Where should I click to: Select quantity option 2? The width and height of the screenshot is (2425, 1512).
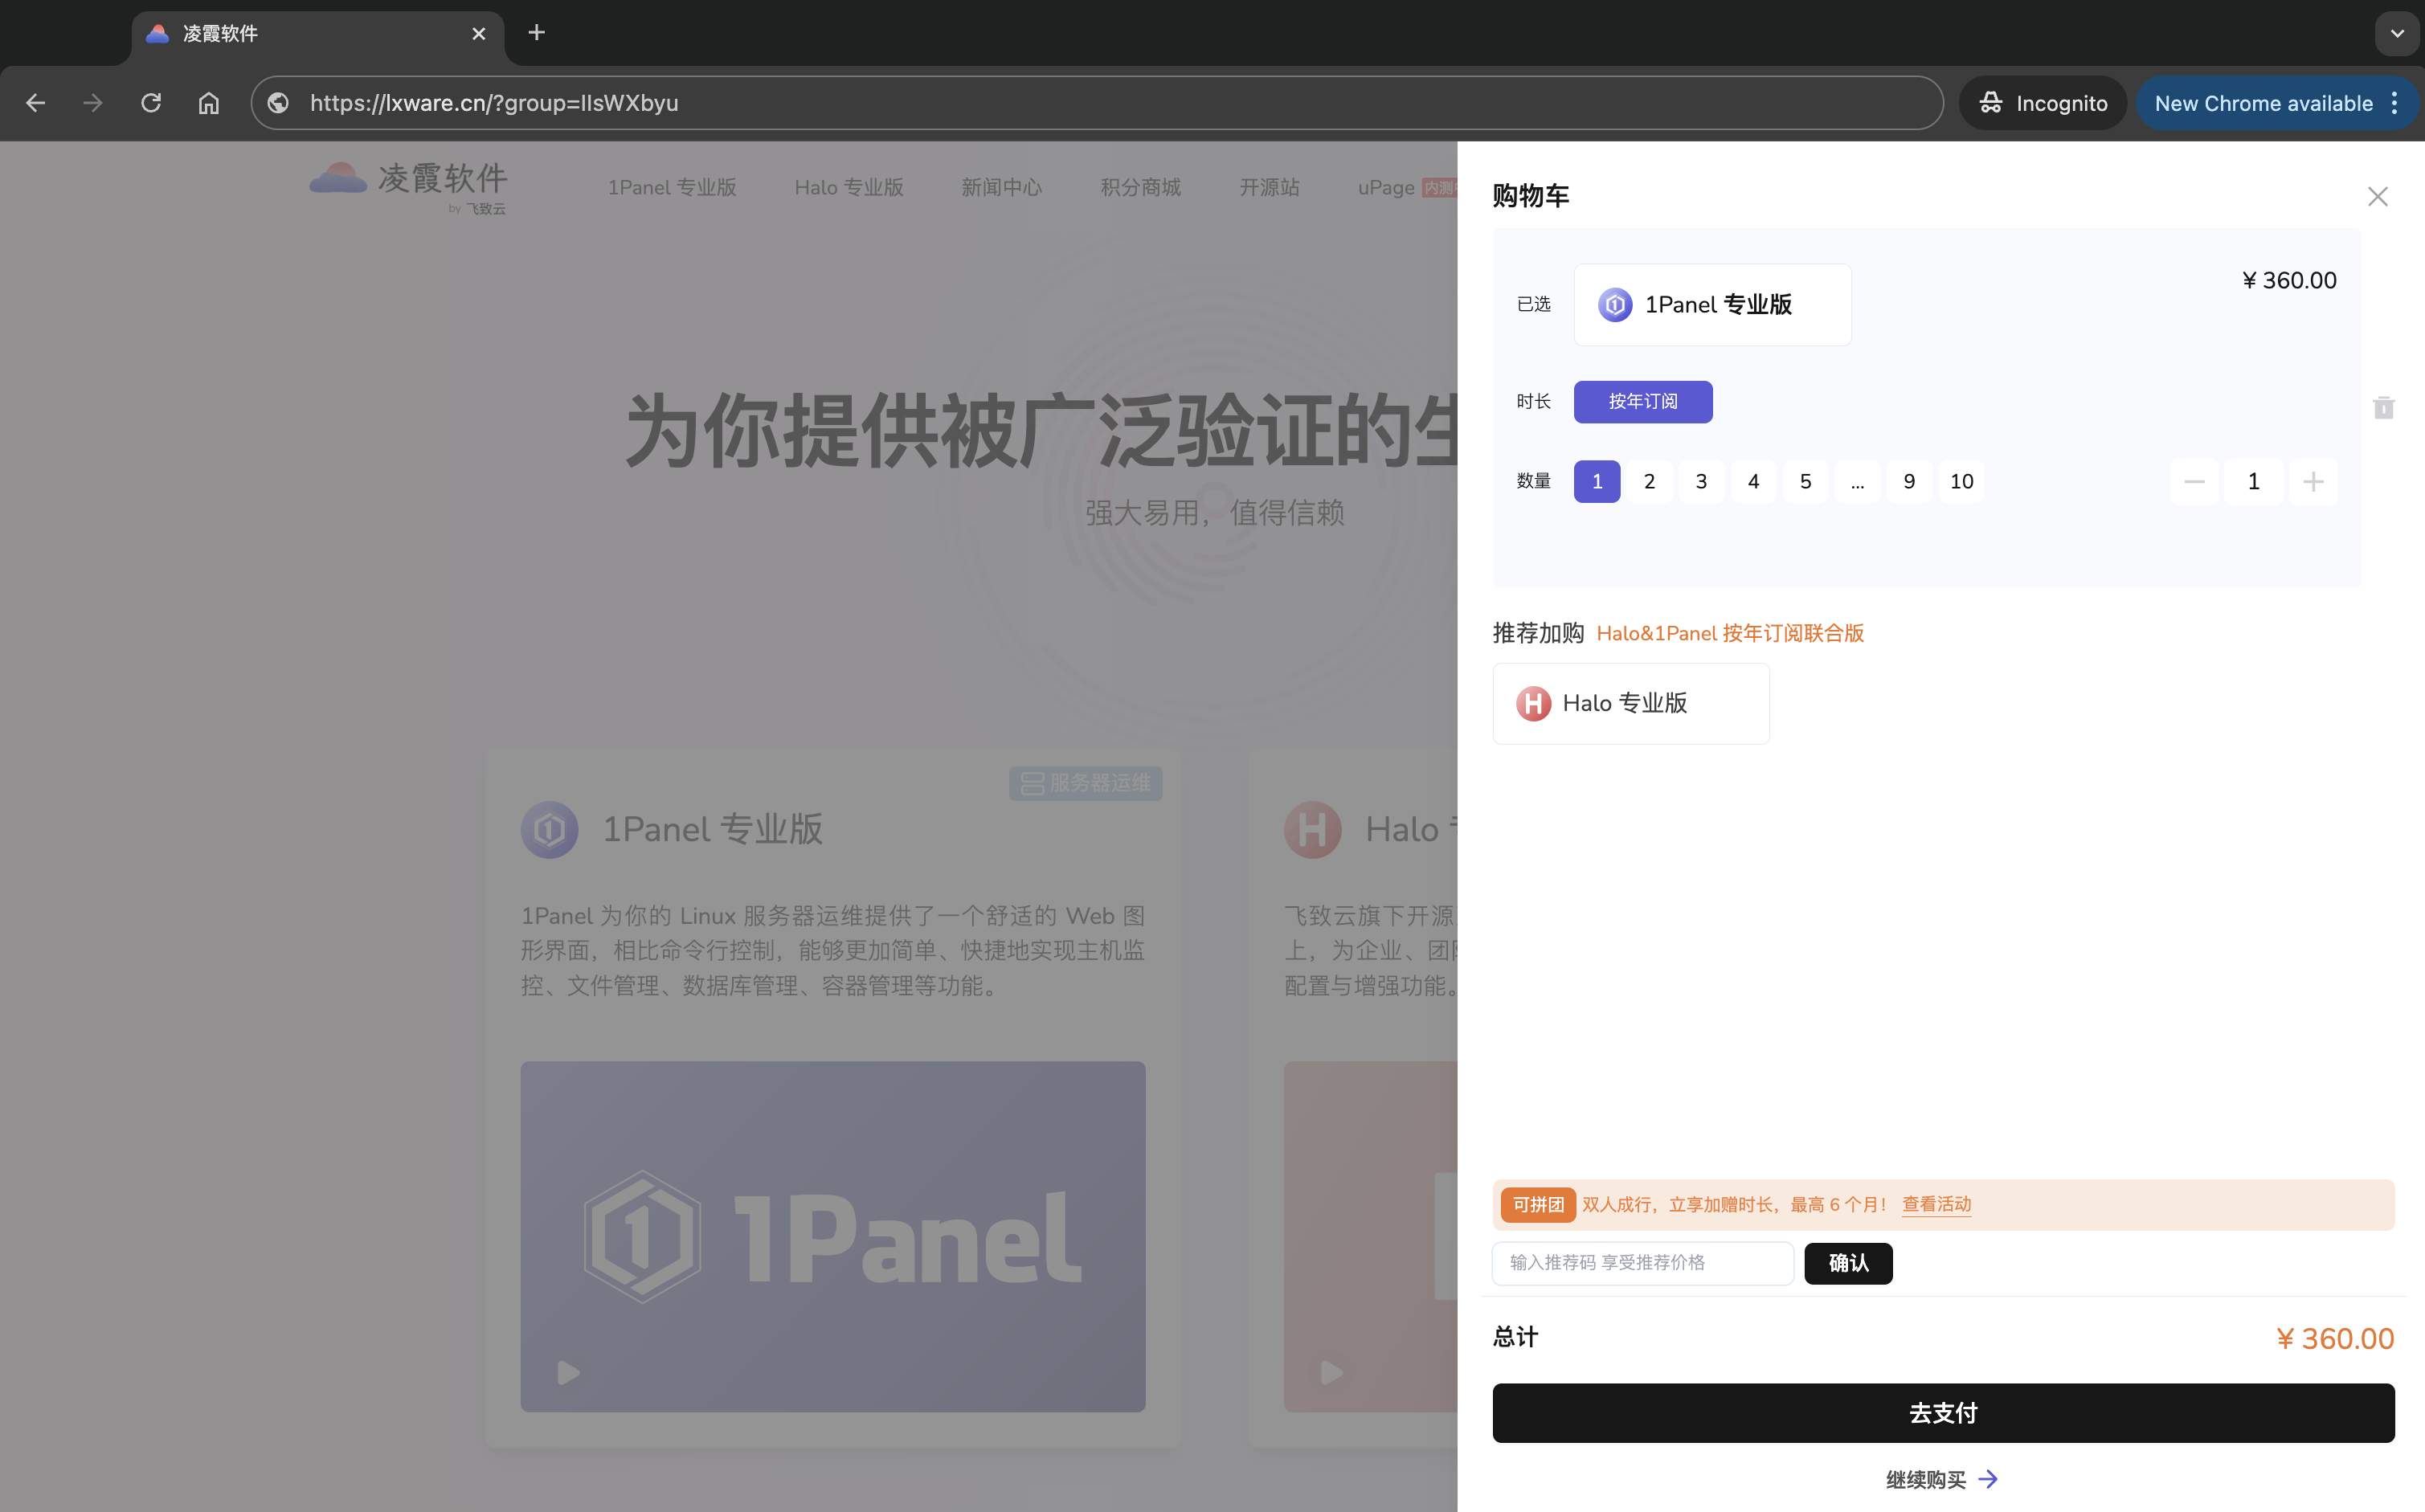(1649, 482)
